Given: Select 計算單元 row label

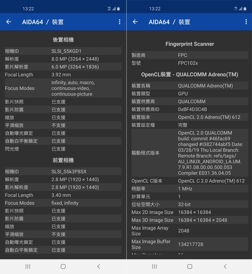Looking at the screenshot, I should pos(141,197).
